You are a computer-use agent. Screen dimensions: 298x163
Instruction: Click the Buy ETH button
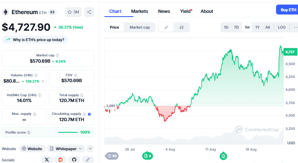(x=287, y=10)
